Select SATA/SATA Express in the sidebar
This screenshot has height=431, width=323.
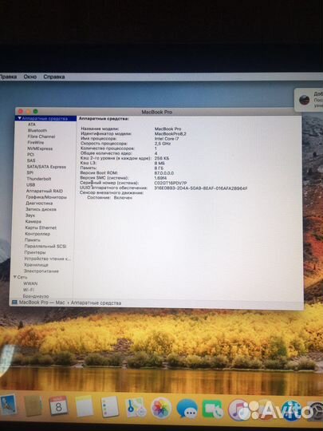click(x=46, y=167)
